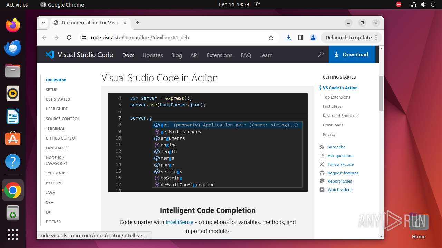
Task: Open Extensions in site navigation
Action: tap(220, 55)
